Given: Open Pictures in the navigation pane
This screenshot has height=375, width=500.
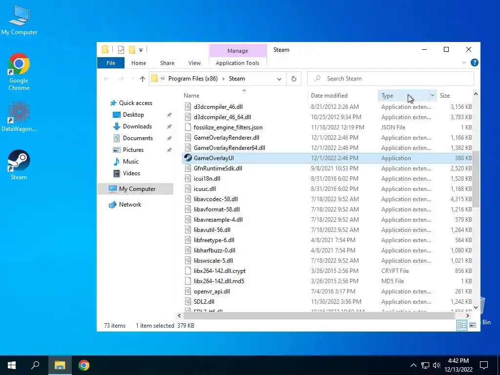Looking at the screenshot, I should point(133,149).
